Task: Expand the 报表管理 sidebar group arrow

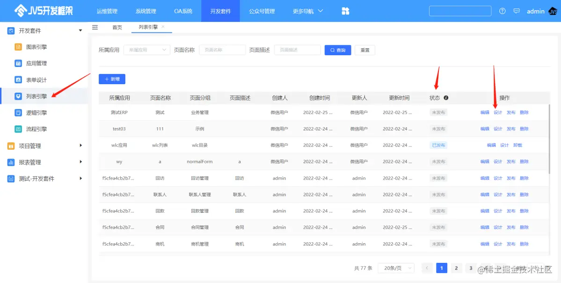Action: click(x=80, y=162)
